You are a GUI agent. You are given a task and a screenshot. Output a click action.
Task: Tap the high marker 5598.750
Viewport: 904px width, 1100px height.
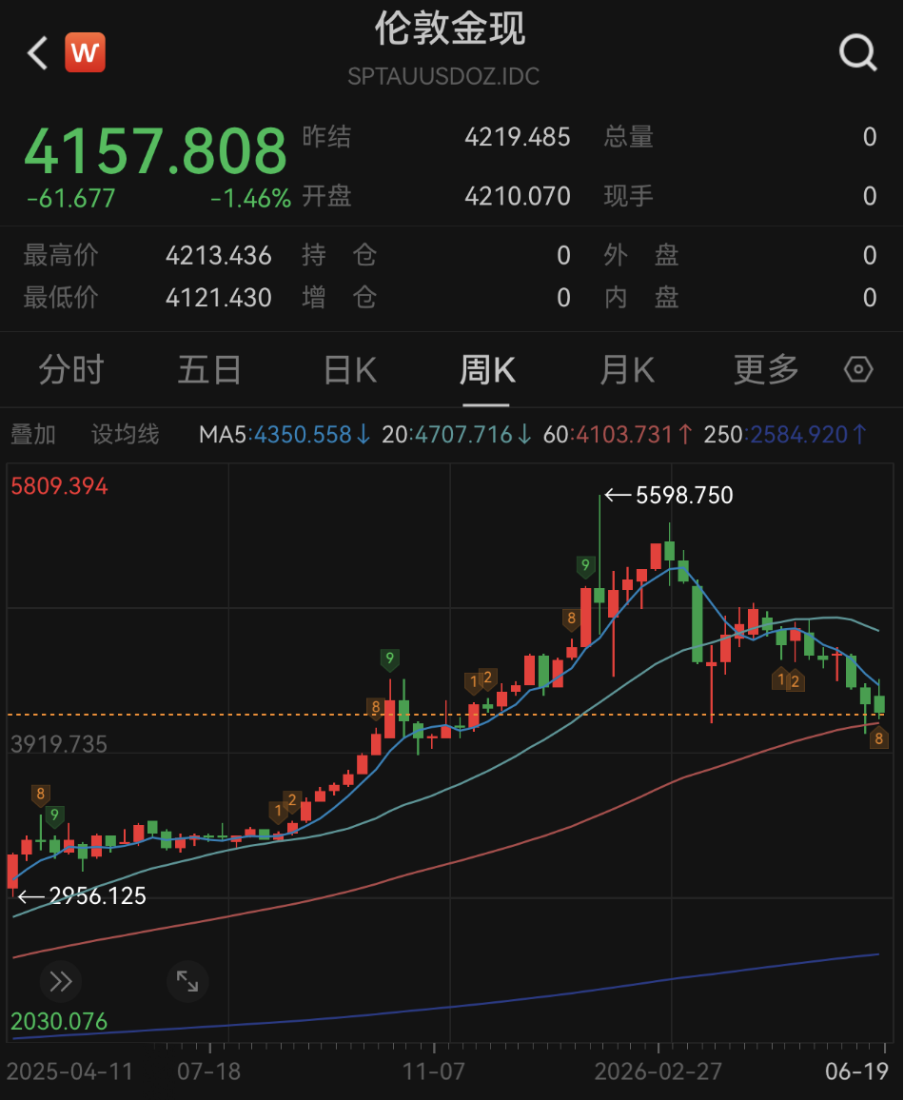tap(684, 495)
